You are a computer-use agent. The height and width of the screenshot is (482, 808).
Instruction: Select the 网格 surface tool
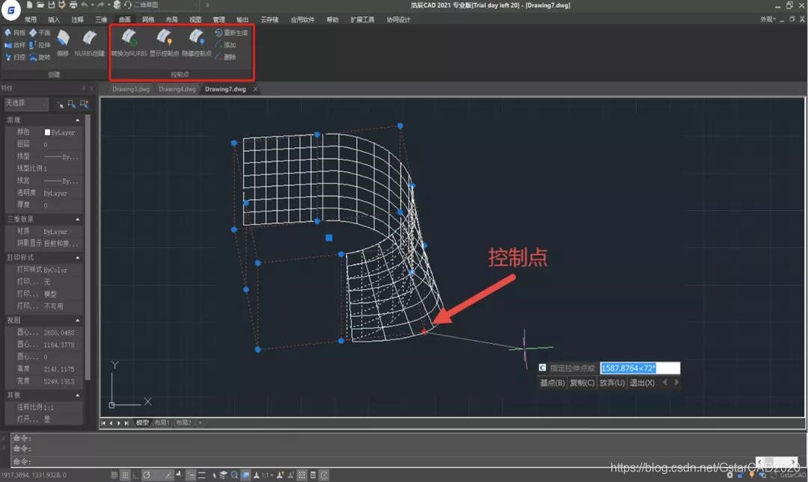pyautogui.click(x=14, y=32)
